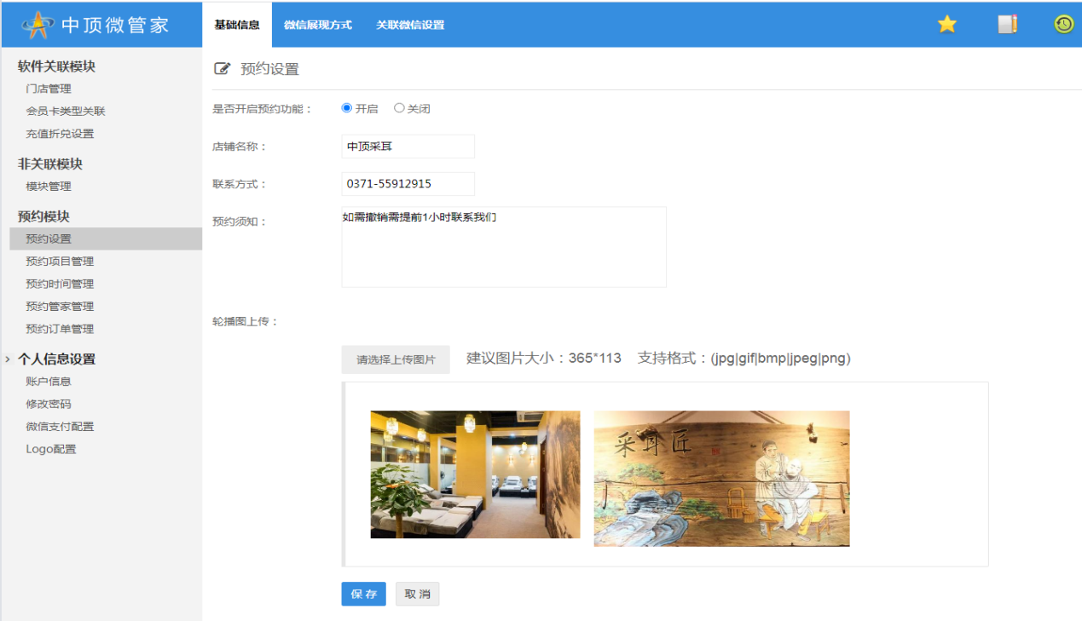Image resolution: width=1082 pixels, height=621 pixels.
Task: Select 预约设置 in sidebar
Action: click(106, 239)
